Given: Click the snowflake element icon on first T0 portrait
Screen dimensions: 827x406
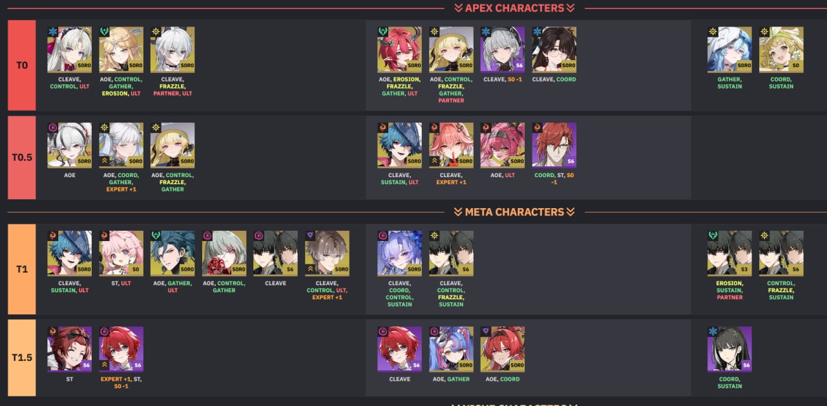Looking at the screenshot, I should tap(53, 32).
